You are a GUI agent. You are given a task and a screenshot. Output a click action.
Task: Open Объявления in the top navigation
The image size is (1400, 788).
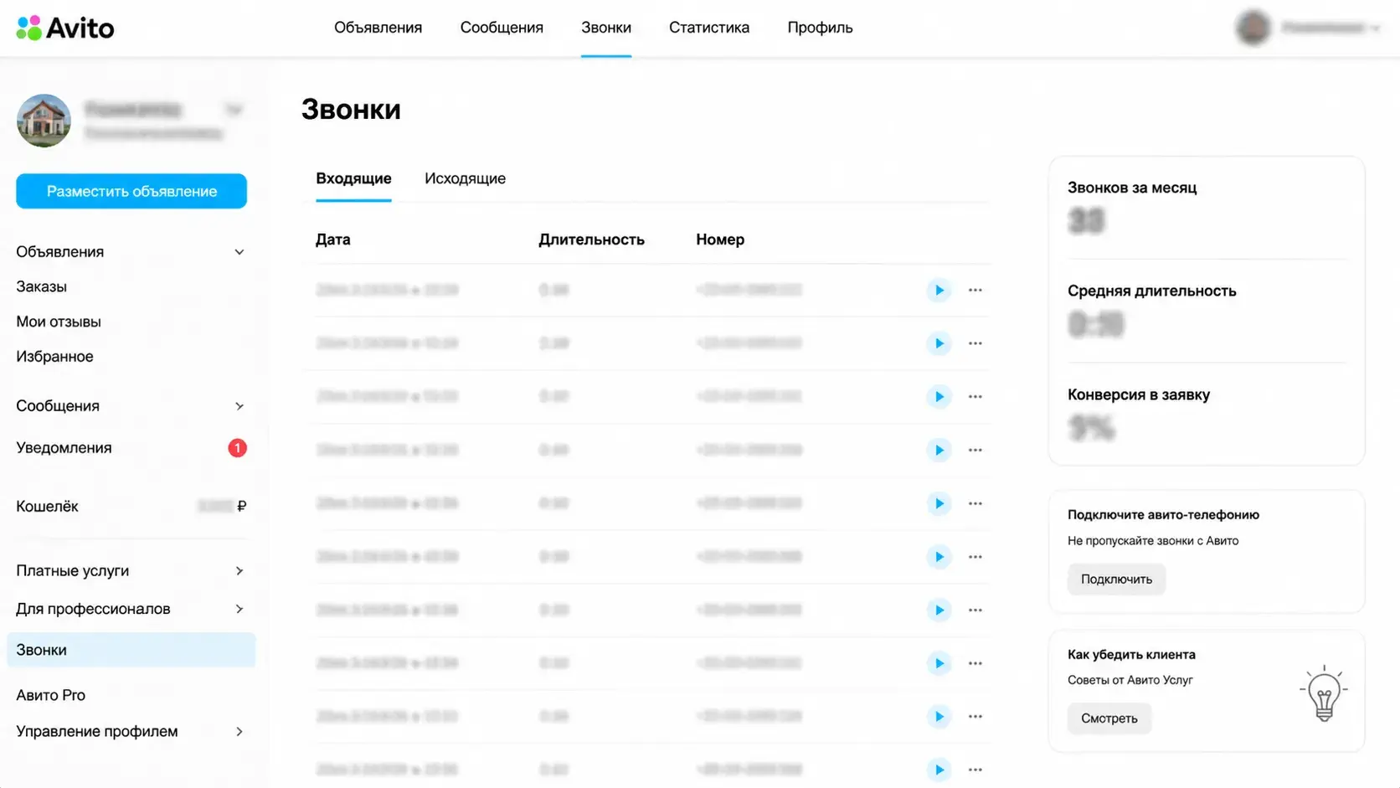378,28
